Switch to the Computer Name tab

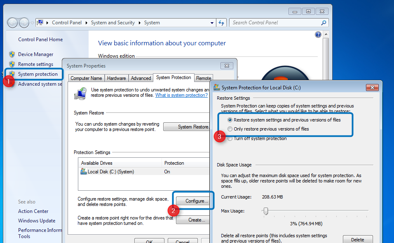(86, 78)
